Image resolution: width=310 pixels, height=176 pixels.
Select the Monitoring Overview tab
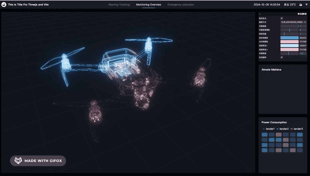(x=149, y=4)
